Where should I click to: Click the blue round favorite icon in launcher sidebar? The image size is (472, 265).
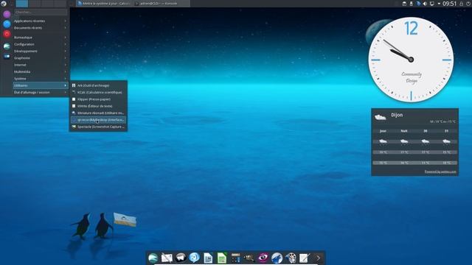[x=7, y=24]
